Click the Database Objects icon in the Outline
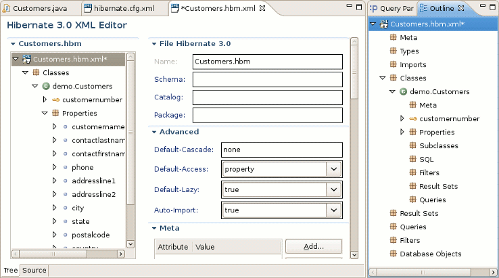The height and width of the screenshot is (278, 499). 393,254
